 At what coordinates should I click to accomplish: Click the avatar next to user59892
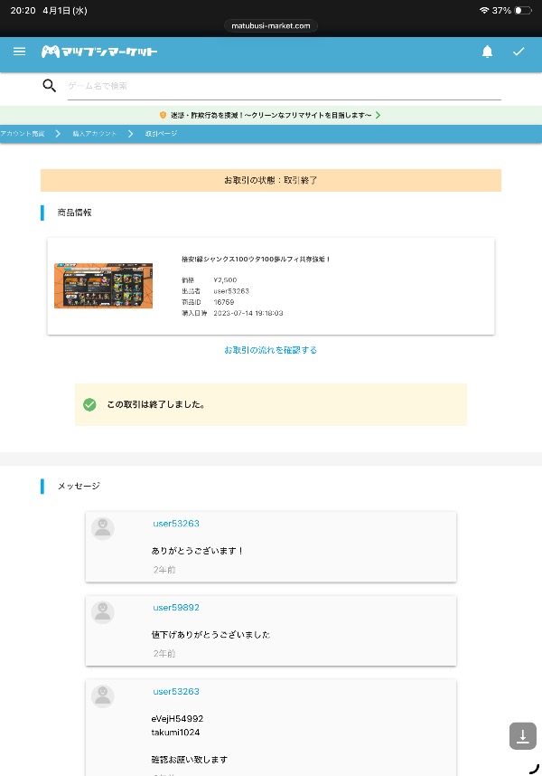[x=103, y=612]
